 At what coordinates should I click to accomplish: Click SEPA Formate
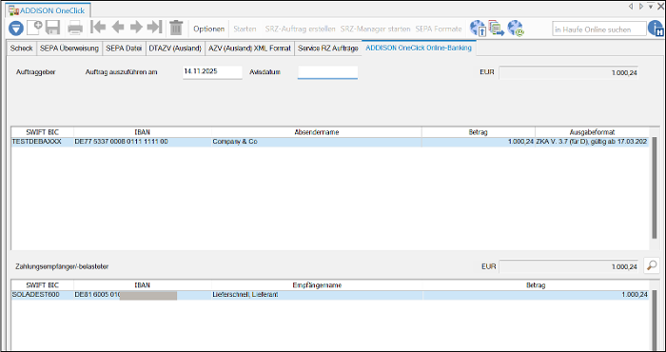point(439,29)
